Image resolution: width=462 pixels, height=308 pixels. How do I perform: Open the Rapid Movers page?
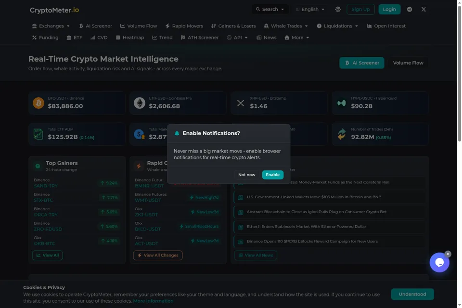[184, 26]
